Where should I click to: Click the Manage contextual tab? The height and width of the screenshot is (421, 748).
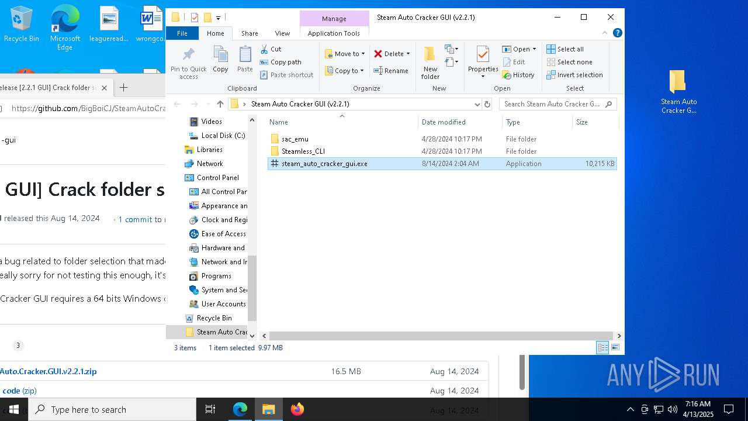click(x=334, y=19)
